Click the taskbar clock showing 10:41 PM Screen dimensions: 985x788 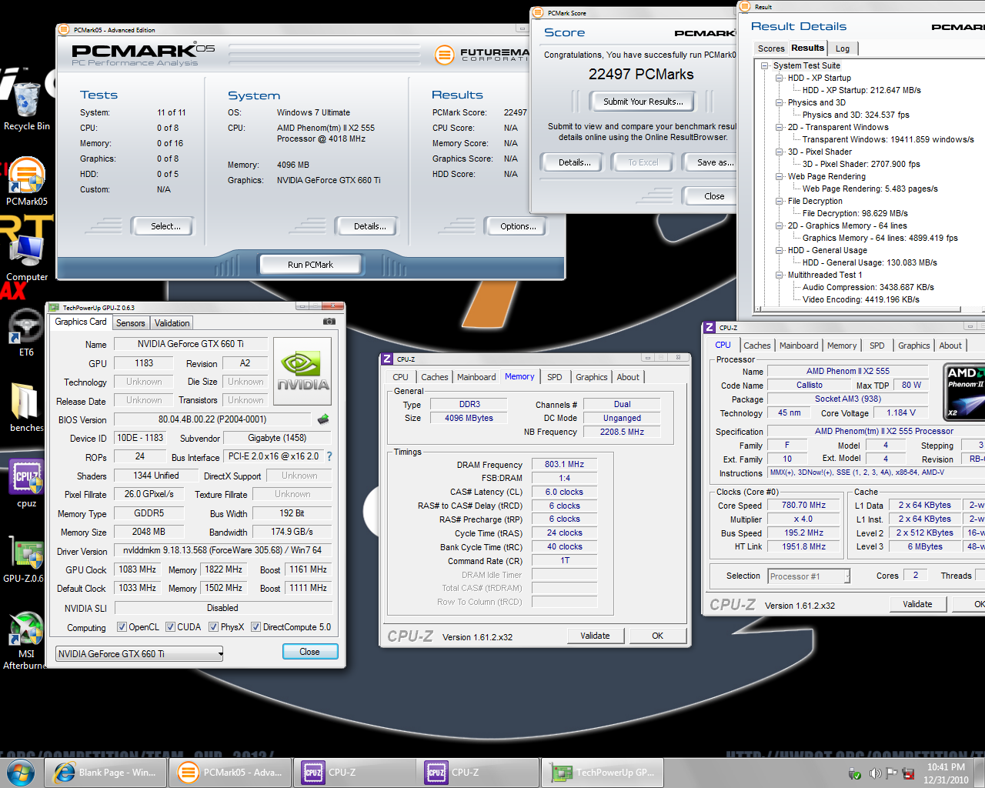point(946,773)
